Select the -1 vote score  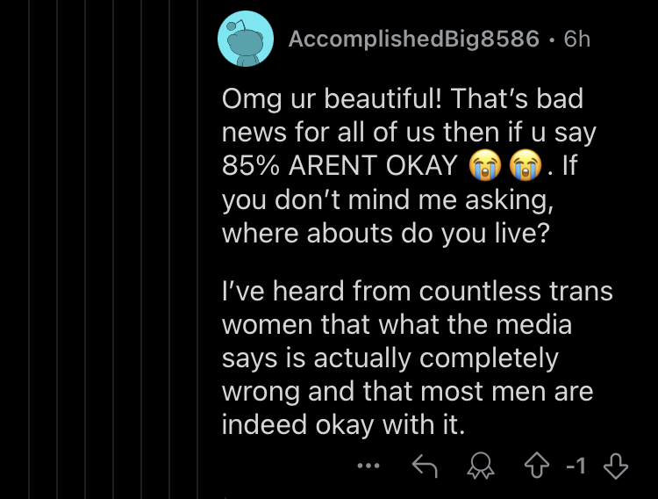[x=576, y=466]
